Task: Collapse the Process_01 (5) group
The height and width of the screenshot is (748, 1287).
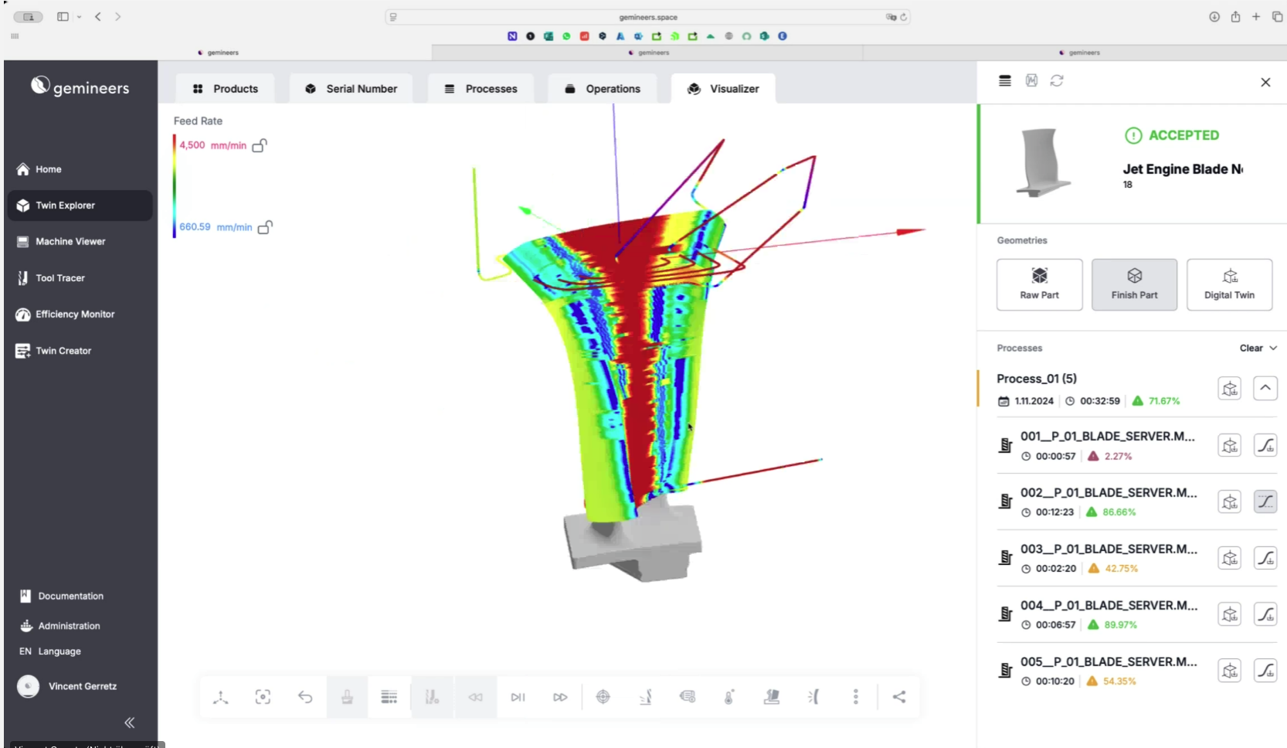Action: point(1265,388)
